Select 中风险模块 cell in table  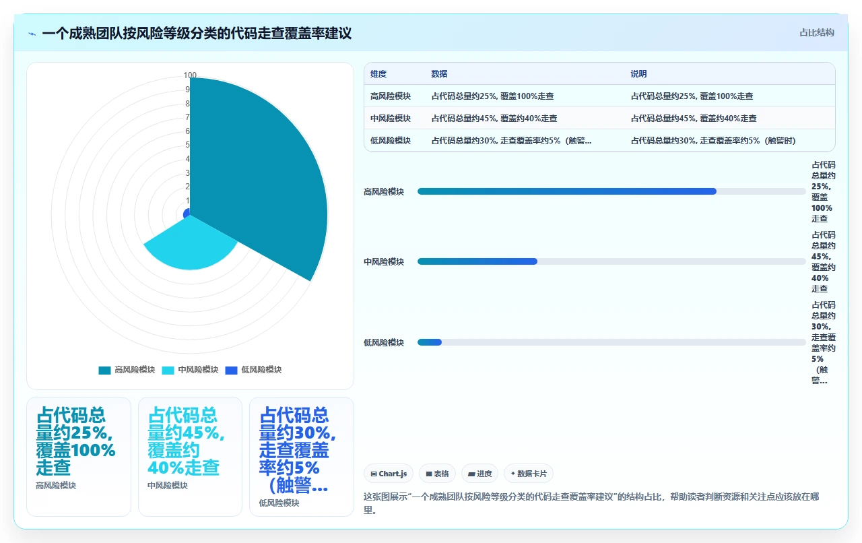pos(391,119)
